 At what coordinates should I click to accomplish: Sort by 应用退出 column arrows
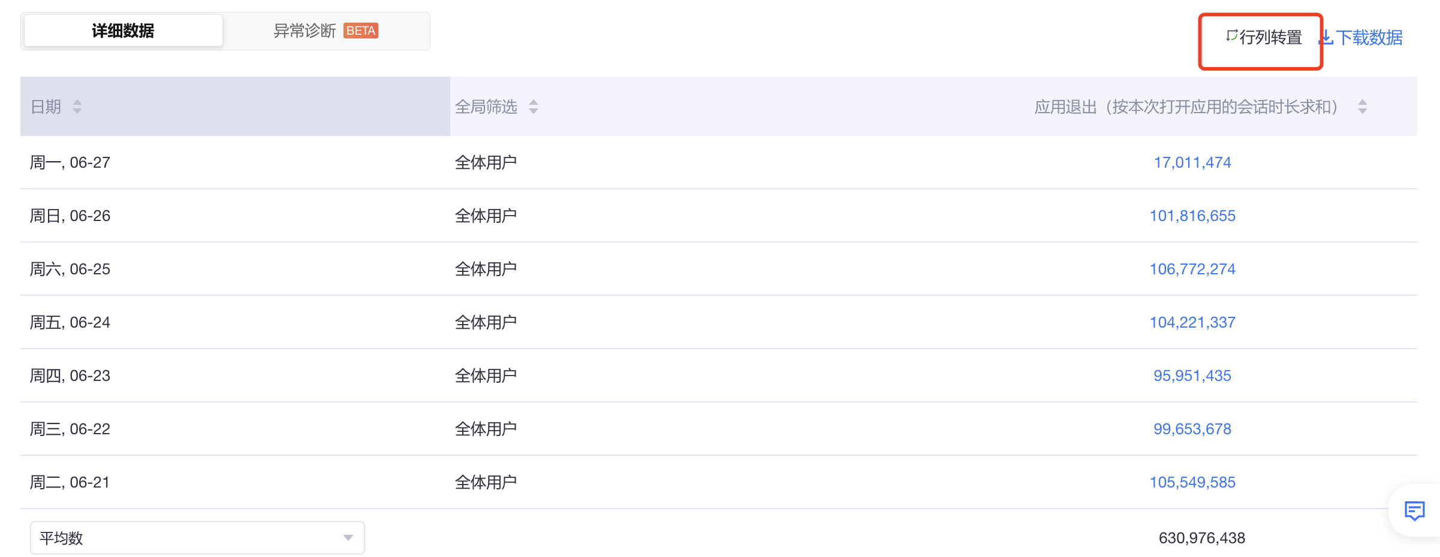[x=1363, y=107]
